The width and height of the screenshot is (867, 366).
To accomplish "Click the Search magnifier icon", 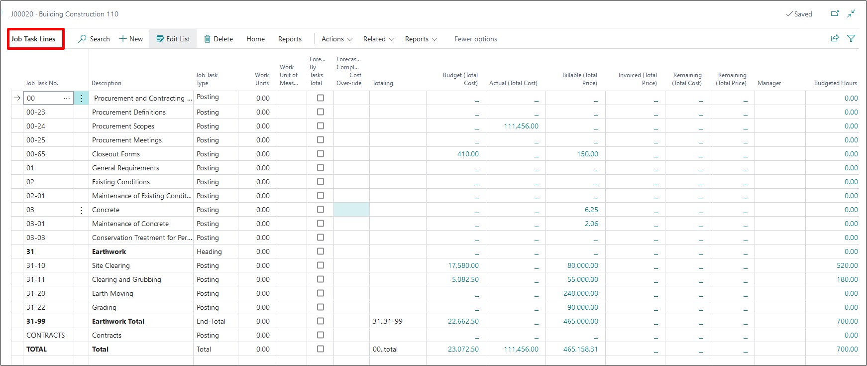I will click(x=83, y=39).
